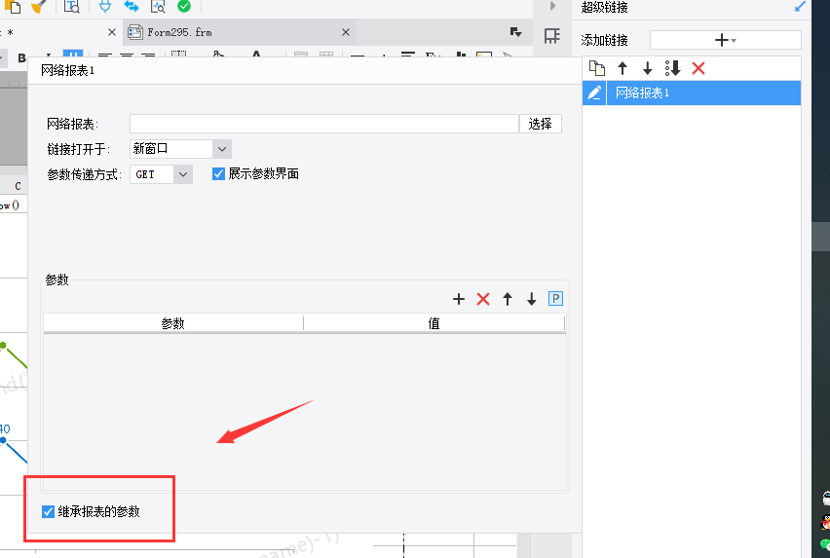Click the 选择 button
Viewport: 830px width, 558px height.
pos(540,124)
